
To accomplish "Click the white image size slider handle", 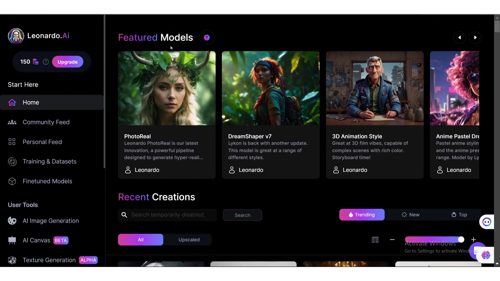I will point(461,240).
